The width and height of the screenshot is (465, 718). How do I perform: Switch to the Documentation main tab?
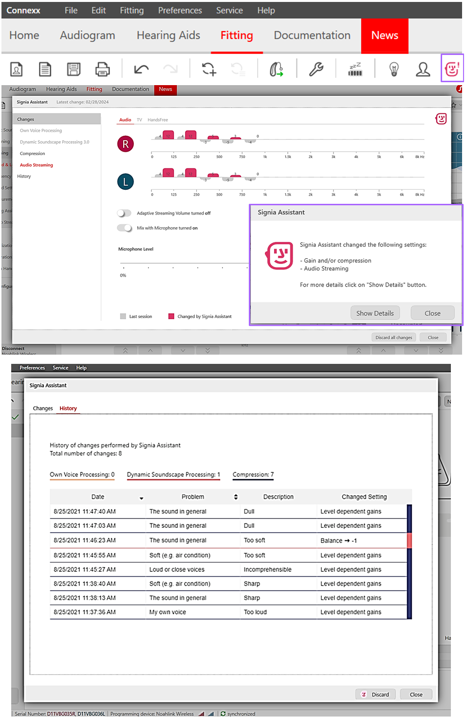[x=312, y=36]
